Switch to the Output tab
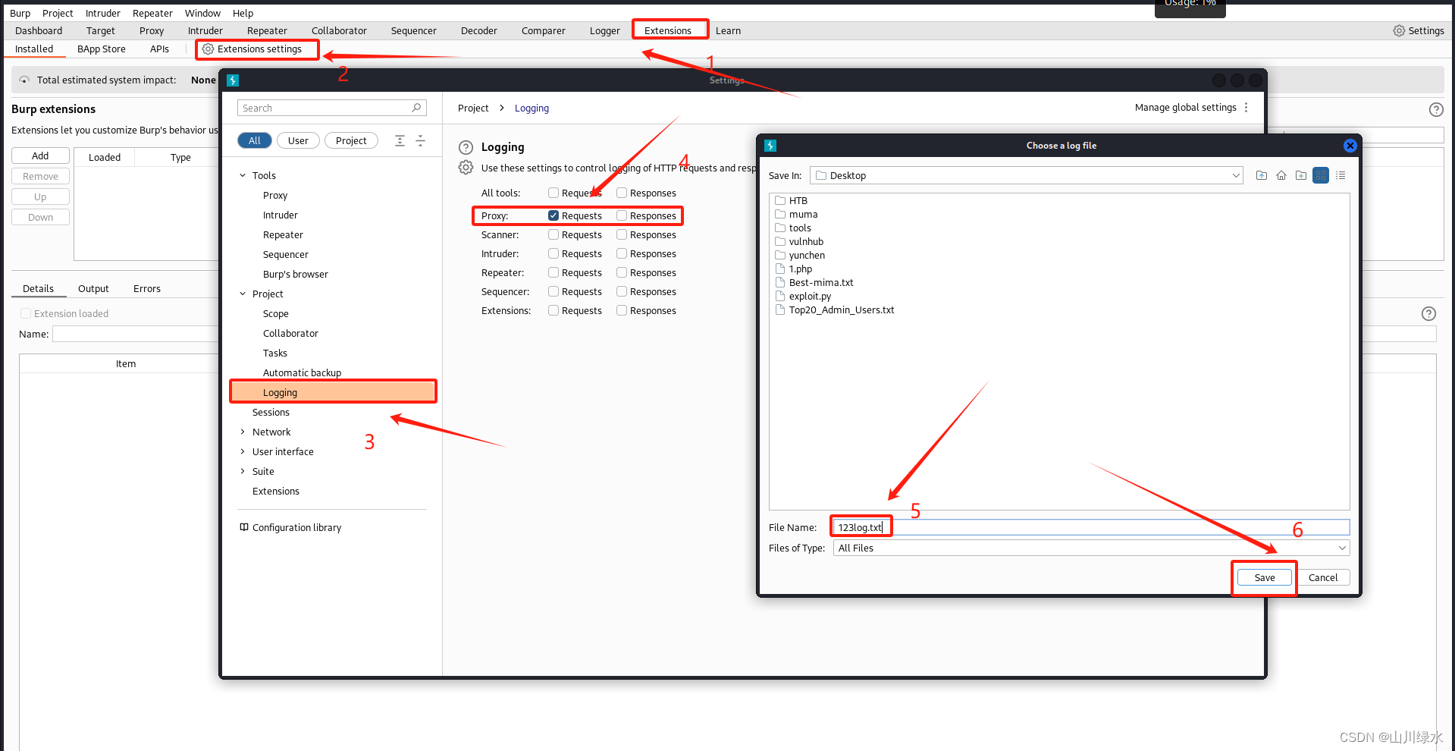 click(93, 289)
